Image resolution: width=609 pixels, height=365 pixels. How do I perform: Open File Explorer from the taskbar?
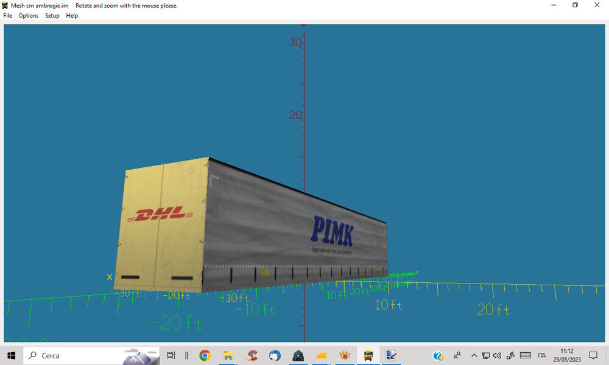tap(228, 355)
